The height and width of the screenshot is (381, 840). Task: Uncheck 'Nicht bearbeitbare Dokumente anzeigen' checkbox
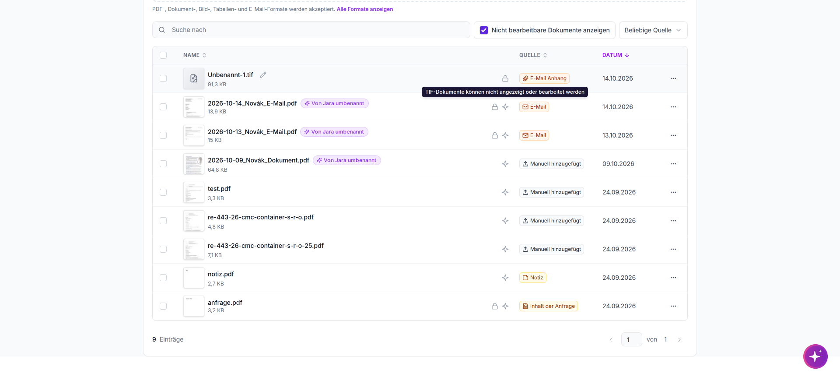pyautogui.click(x=484, y=30)
